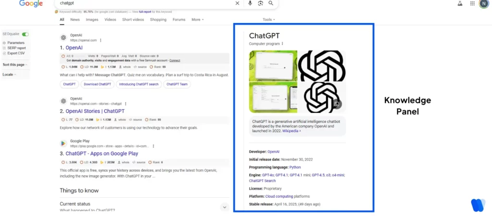Image resolution: width=492 pixels, height=217 pixels.
Task: Click Export CSV in the SEOquake panel
Action: [13, 53]
